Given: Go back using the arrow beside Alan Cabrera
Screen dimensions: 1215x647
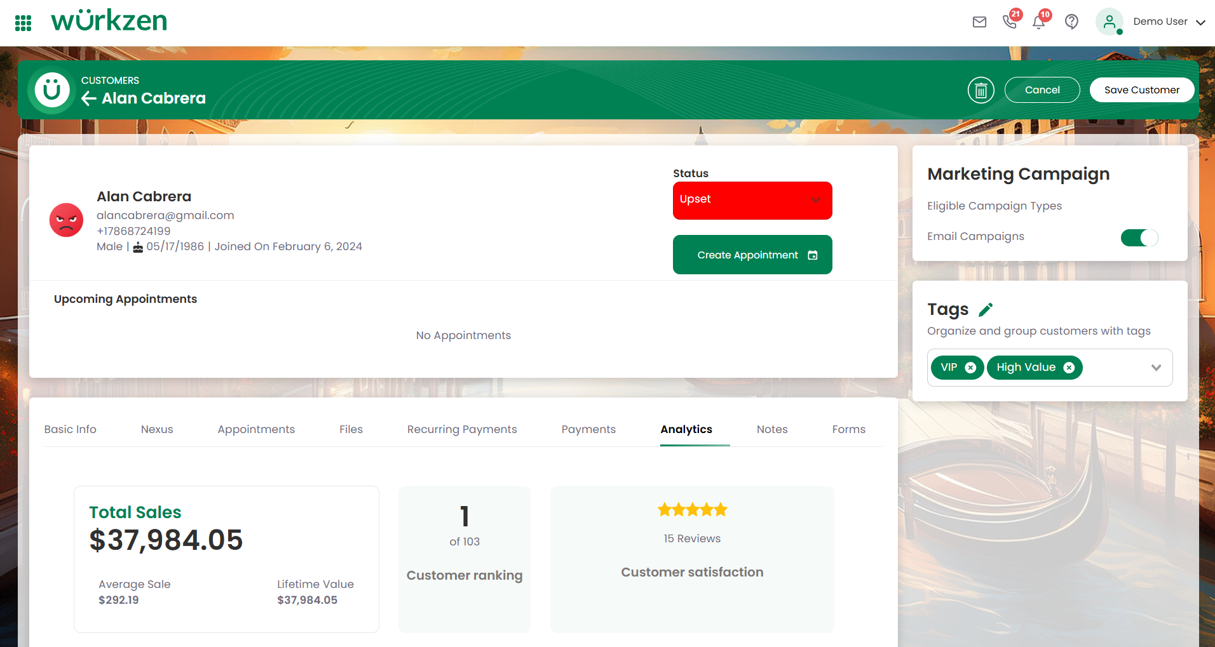Looking at the screenshot, I should (89, 98).
